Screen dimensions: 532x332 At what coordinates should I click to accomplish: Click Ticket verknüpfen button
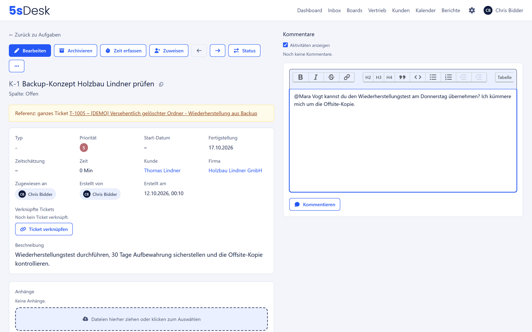44,229
